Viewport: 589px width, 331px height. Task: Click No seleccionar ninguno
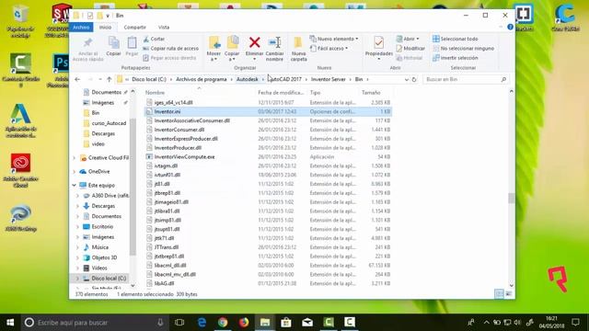click(x=463, y=49)
